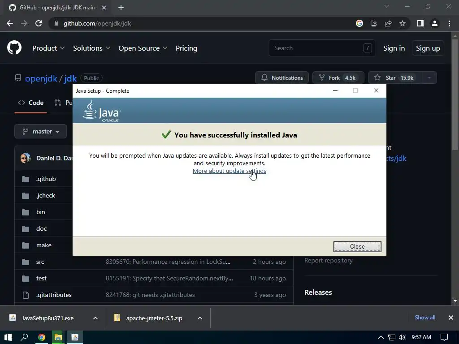Click the .github folder icon
This screenshot has height=344, width=459.
(26, 179)
